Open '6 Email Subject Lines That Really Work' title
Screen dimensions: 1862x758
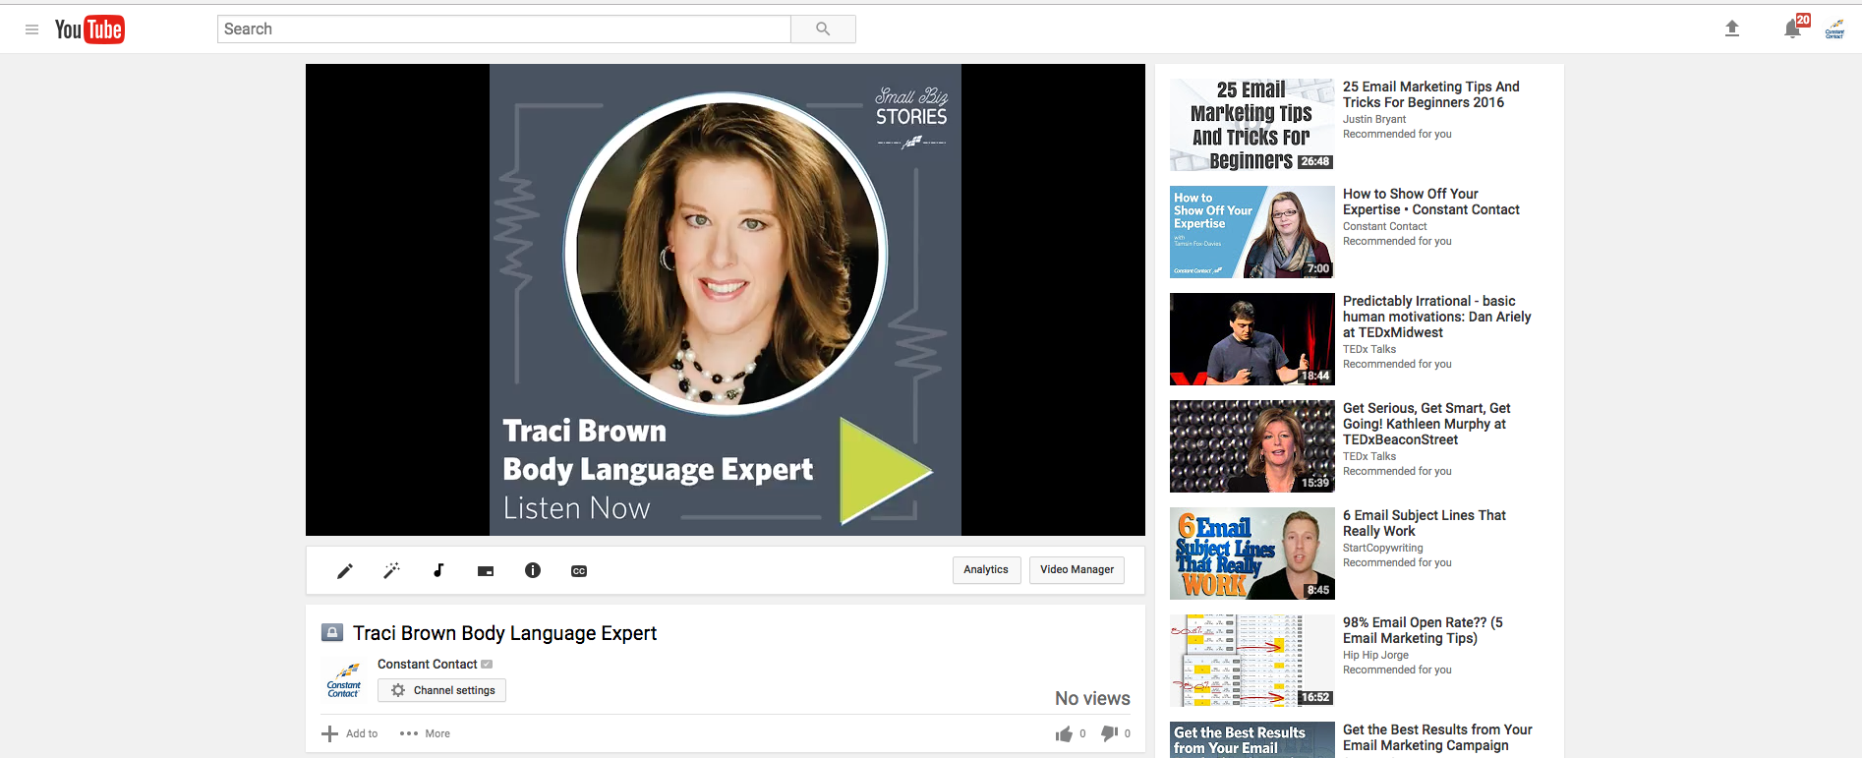(x=1425, y=523)
